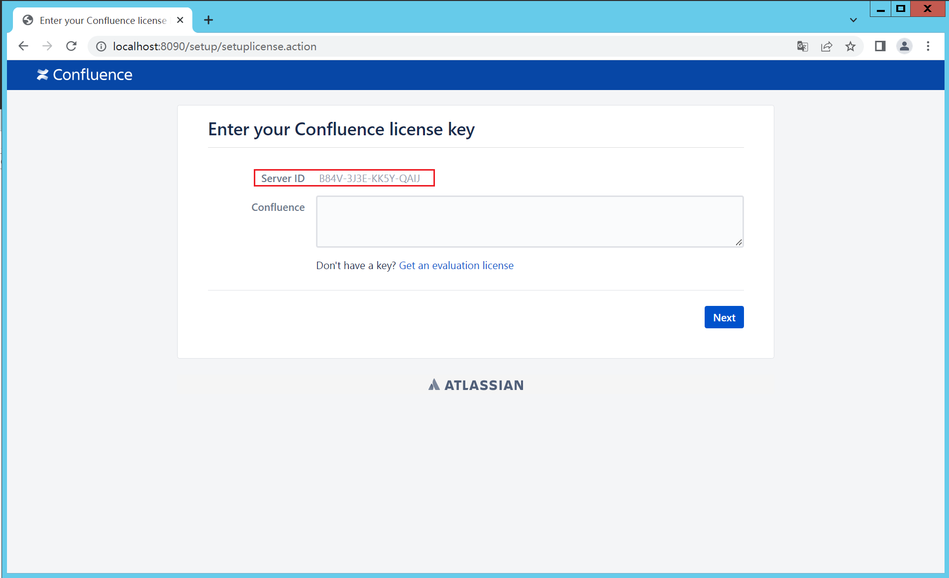
Task: Expand the tab search chevron
Action: coord(853,20)
